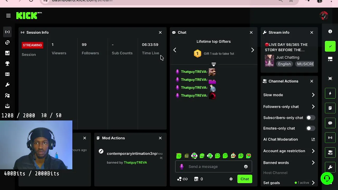This screenshot has width=338, height=190.
Task: Close the Channel Actions panel
Action: [x=312, y=81]
